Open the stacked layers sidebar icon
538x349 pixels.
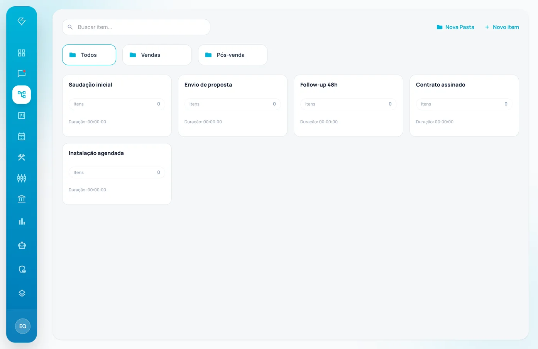tap(22, 293)
